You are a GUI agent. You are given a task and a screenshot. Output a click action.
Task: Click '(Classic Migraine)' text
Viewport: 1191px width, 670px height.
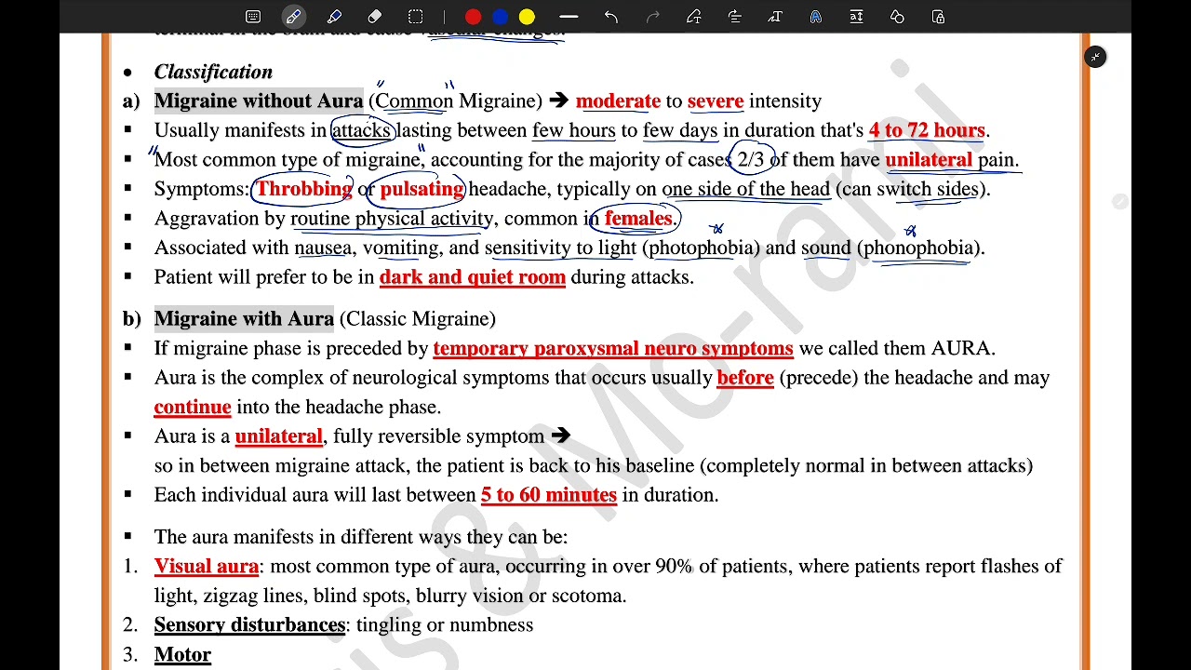tap(418, 318)
